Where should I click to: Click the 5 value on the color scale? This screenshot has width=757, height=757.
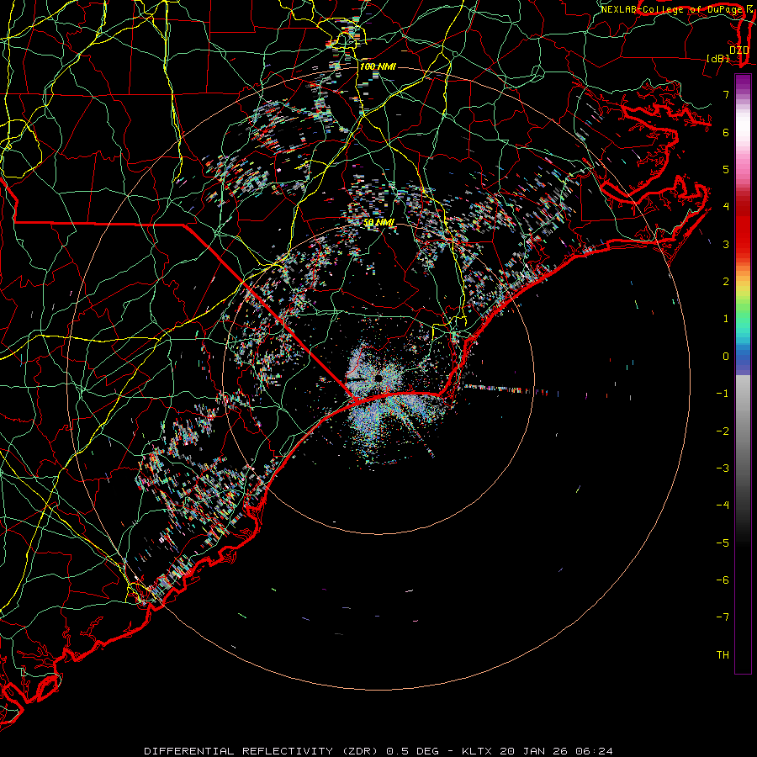726,169
